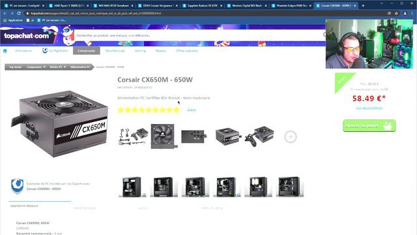The width and height of the screenshot is (417, 235).
Task: Close the 'DDR4 Corsair Vengeance' tab
Action: coord(177,6)
